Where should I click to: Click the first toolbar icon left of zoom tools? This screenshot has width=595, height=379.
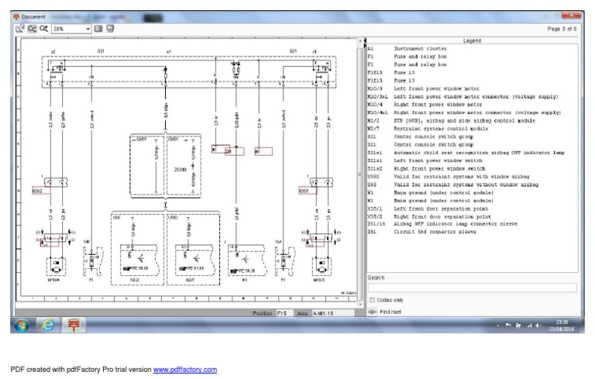click(19, 29)
